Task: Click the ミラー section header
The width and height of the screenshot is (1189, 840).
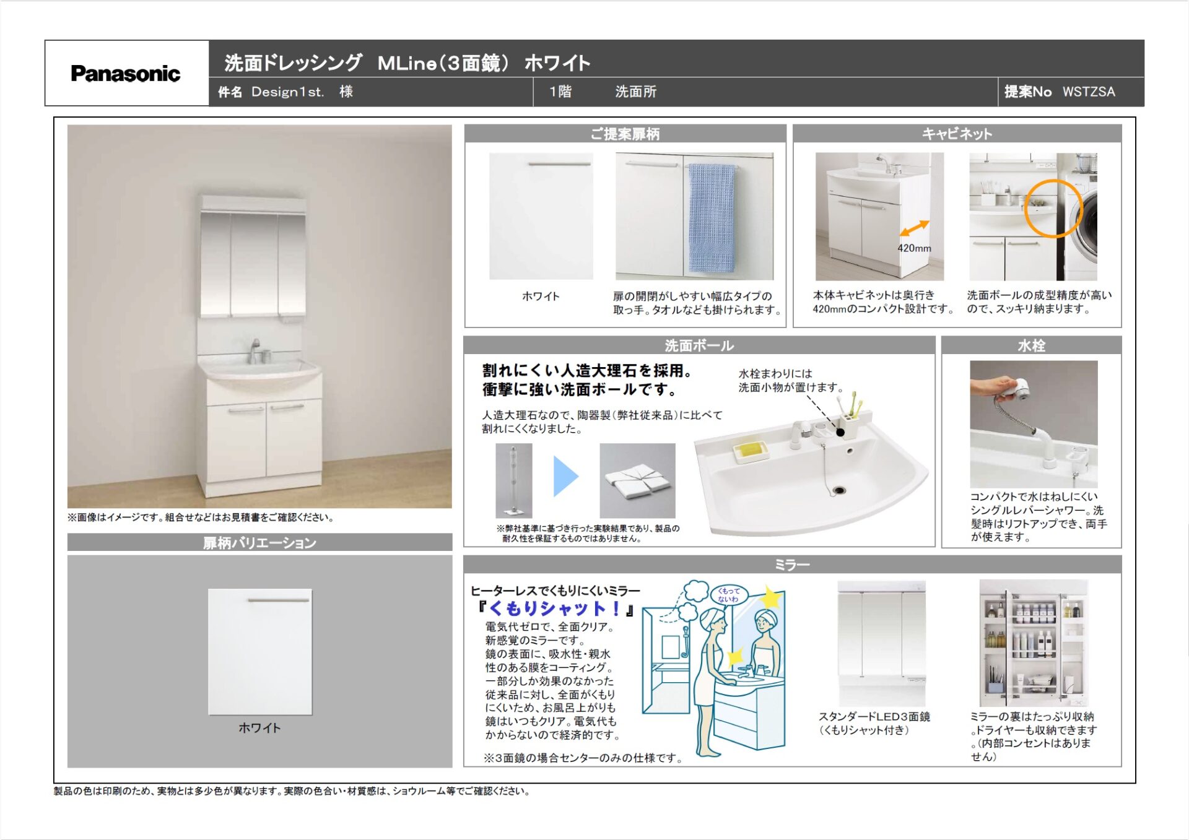Action: coord(793,565)
